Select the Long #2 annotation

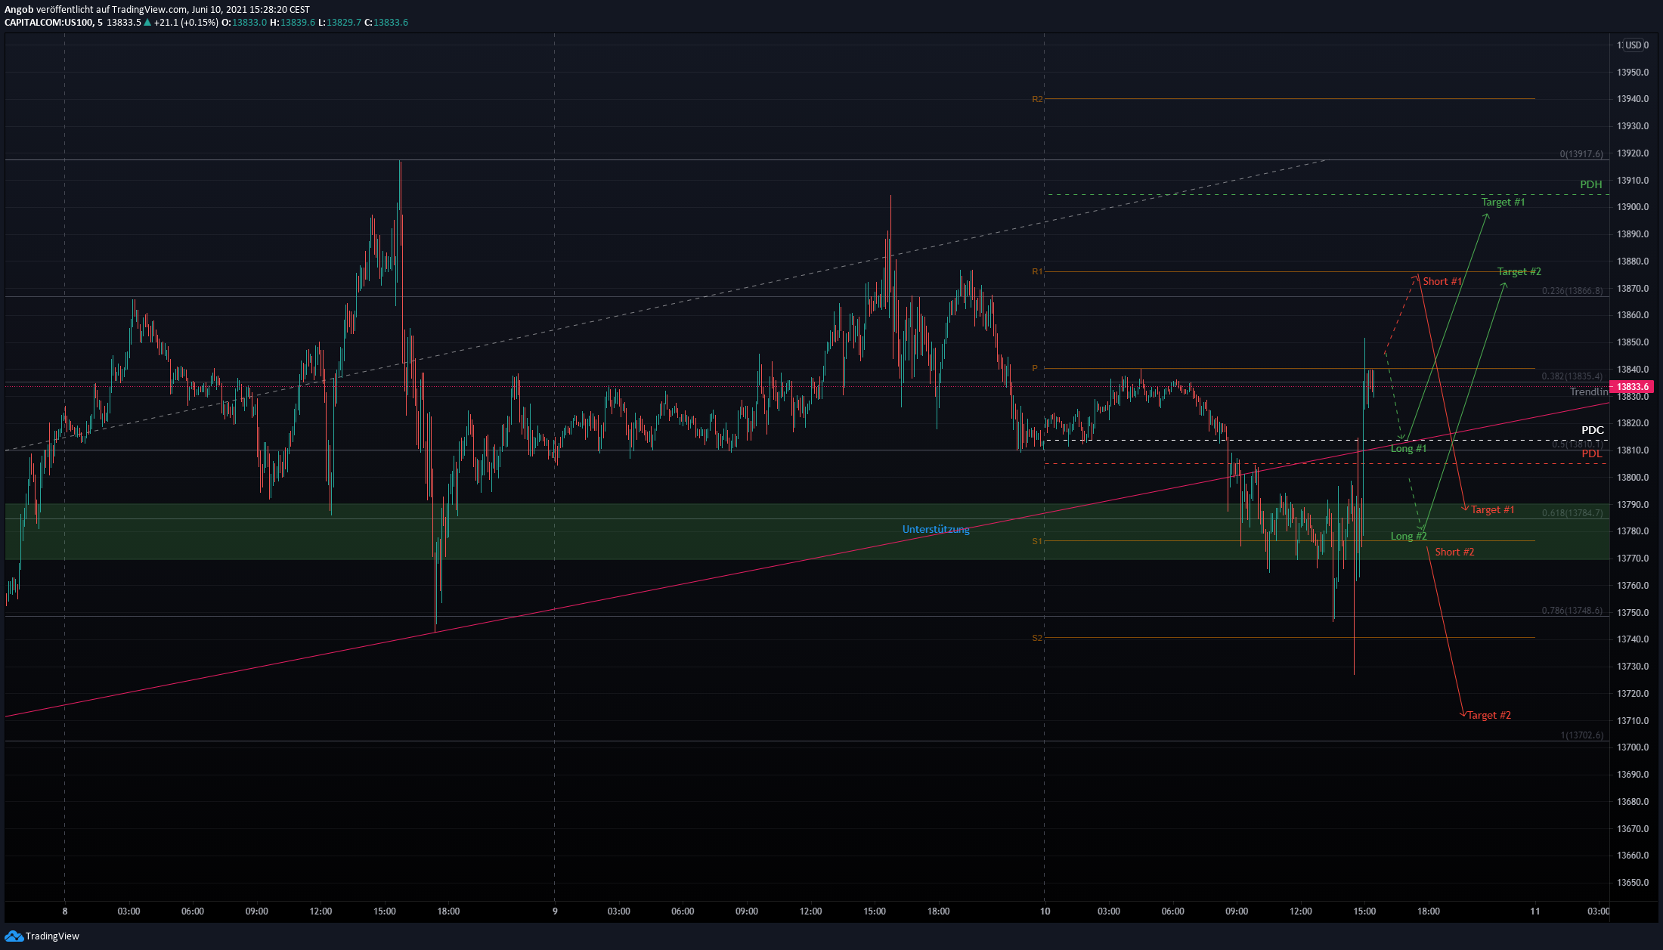point(1408,537)
